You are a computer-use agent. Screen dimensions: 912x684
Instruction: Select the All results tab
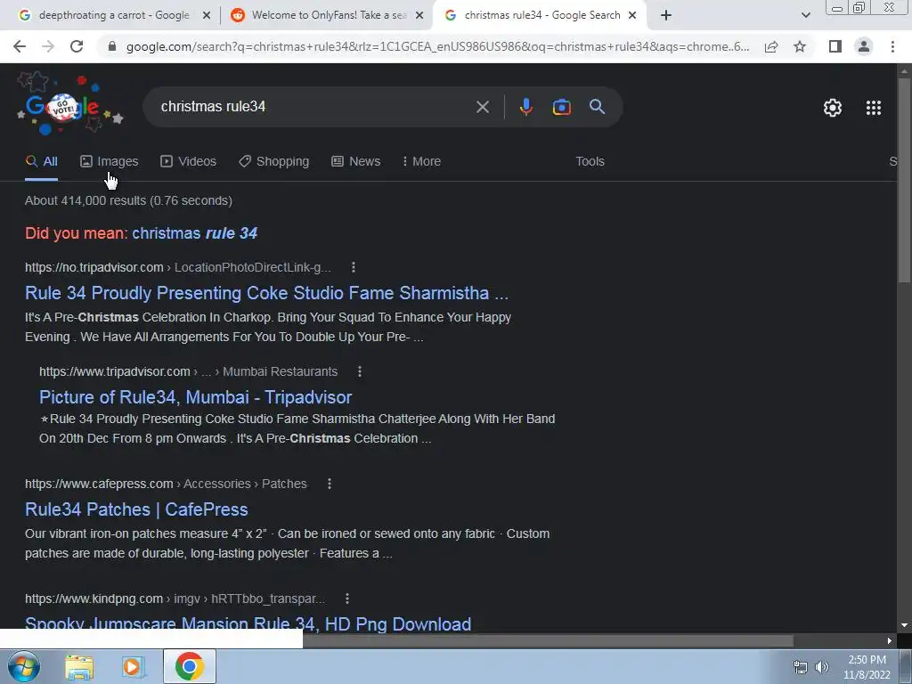click(x=41, y=162)
